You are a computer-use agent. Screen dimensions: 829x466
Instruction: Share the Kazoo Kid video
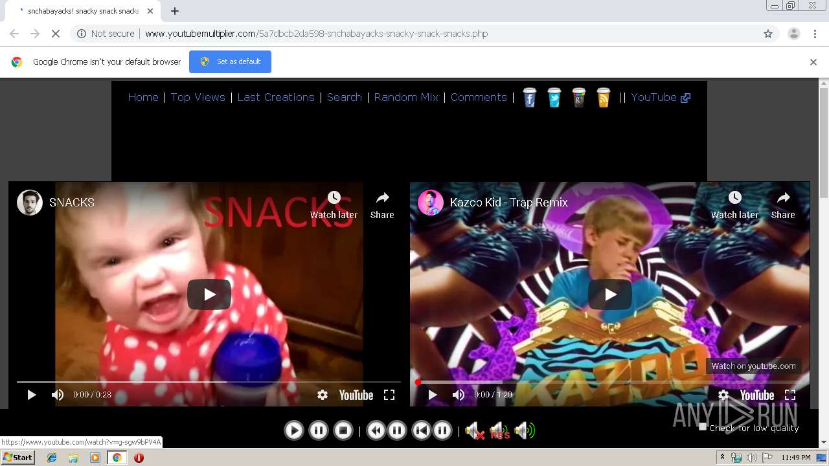click(783, 205)
